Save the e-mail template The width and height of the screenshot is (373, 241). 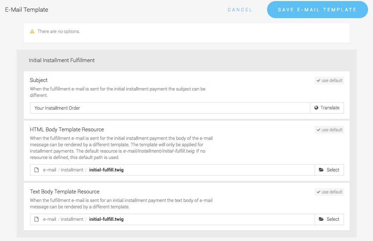(317, 10)
